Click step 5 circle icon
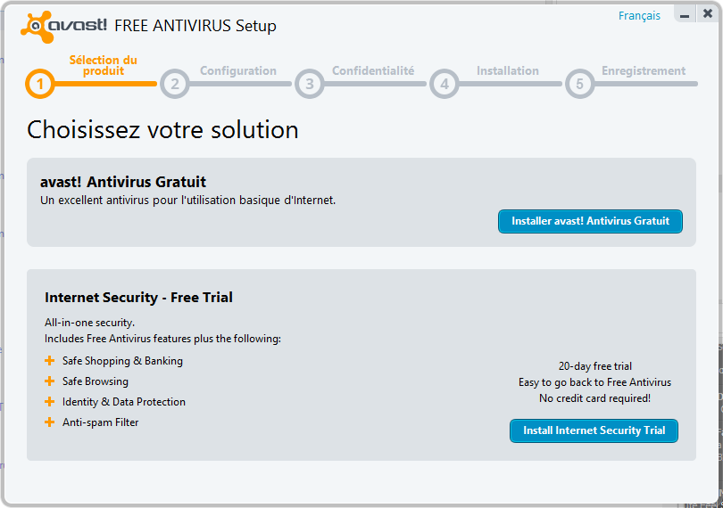The width and height of the screenshot is (723, 508). (579, 85)
